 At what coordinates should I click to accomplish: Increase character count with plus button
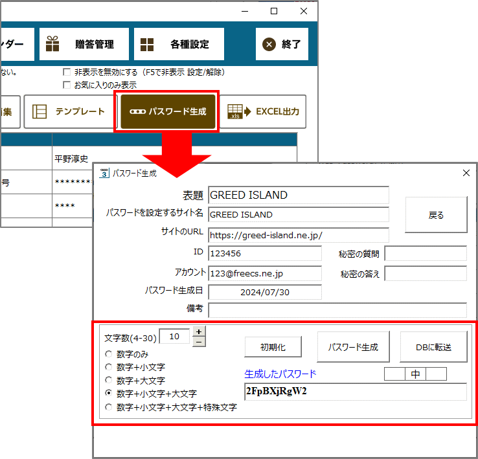click(x=199, y=331)
